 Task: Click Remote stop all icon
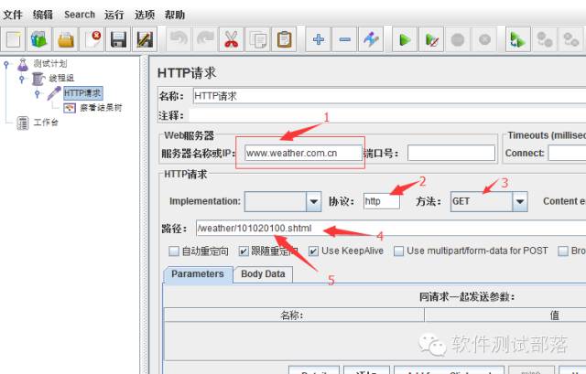(x=545, y=39)
